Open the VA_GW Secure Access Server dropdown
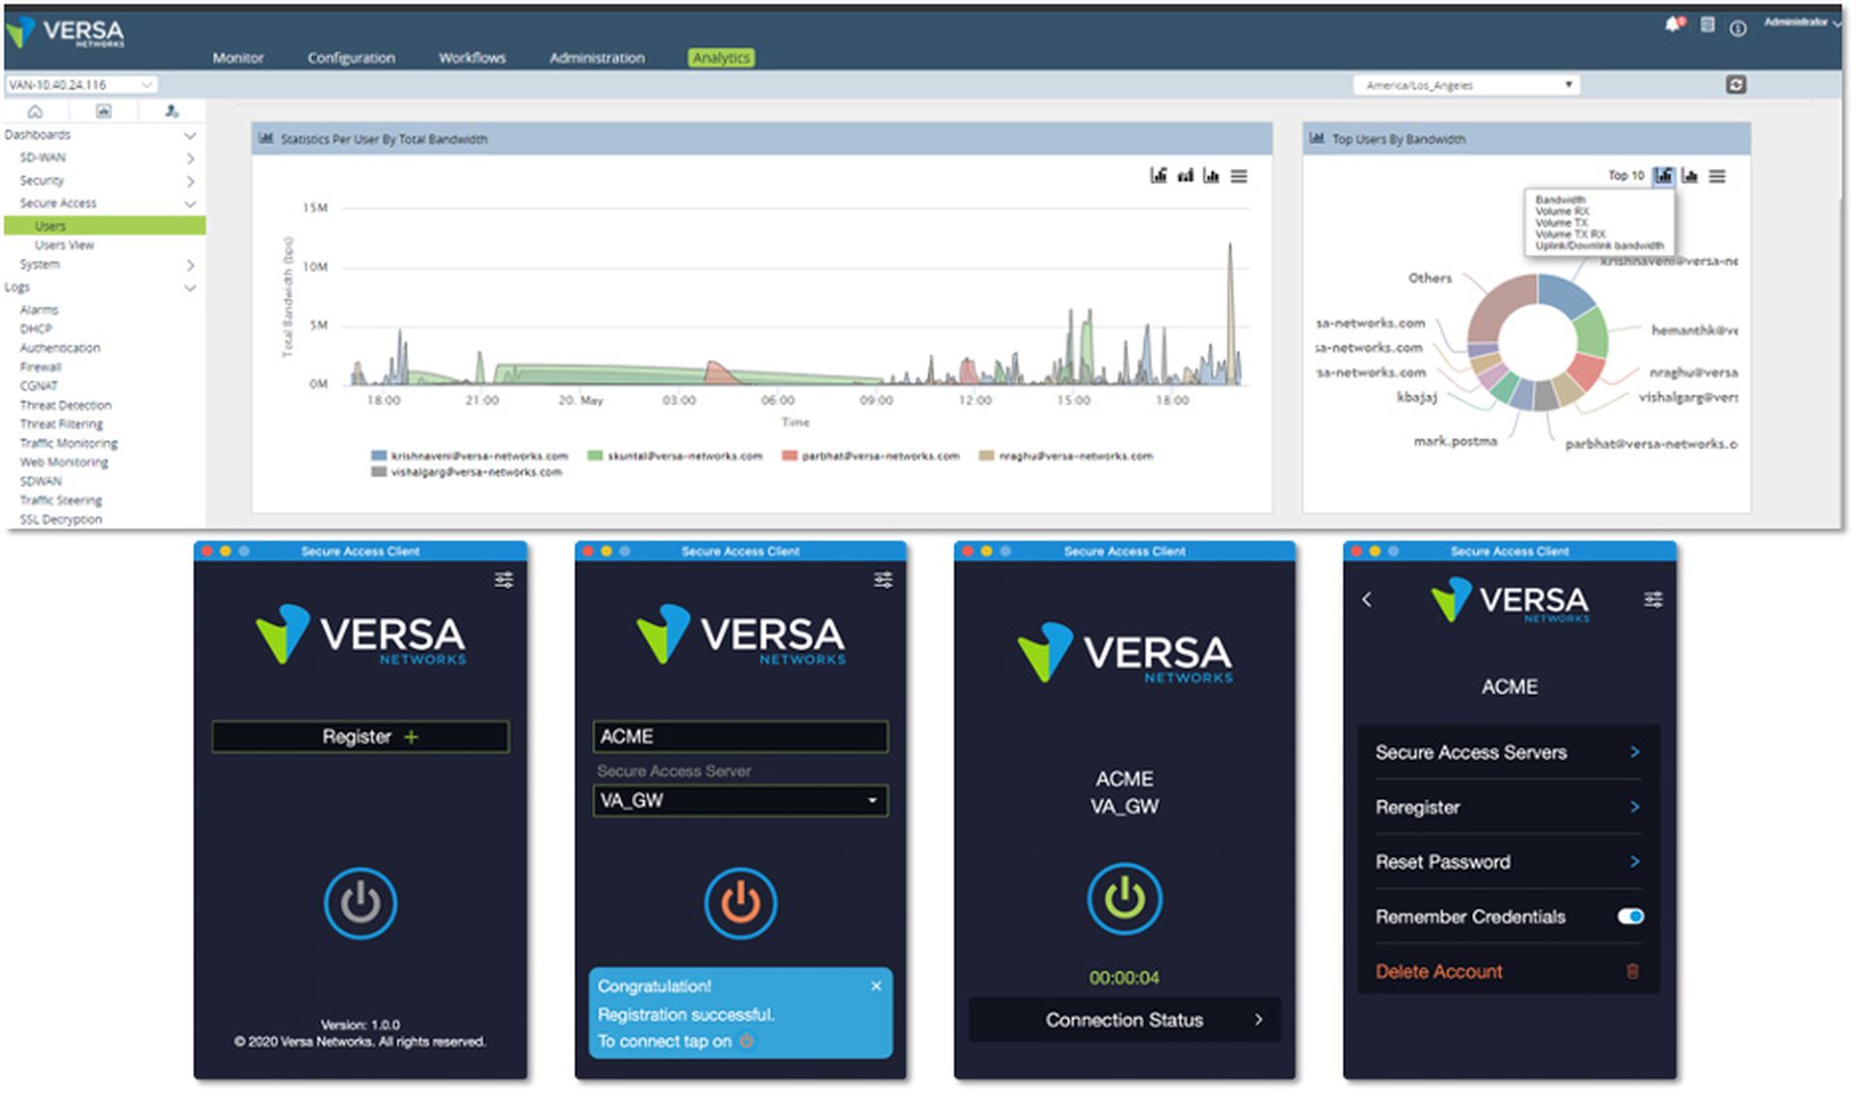The image size is (1856, 1095). 740,800
